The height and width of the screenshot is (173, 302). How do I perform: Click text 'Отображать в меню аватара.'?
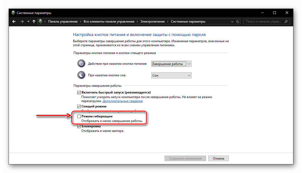coord(103,131)
